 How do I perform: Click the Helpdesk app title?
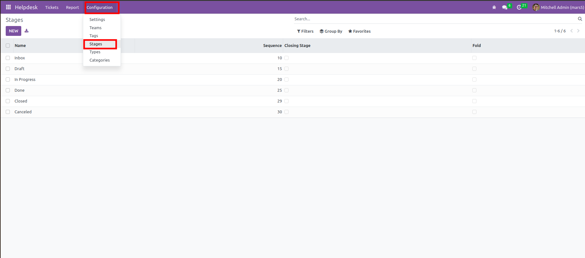pyautogui.click(x=26, y=7)
